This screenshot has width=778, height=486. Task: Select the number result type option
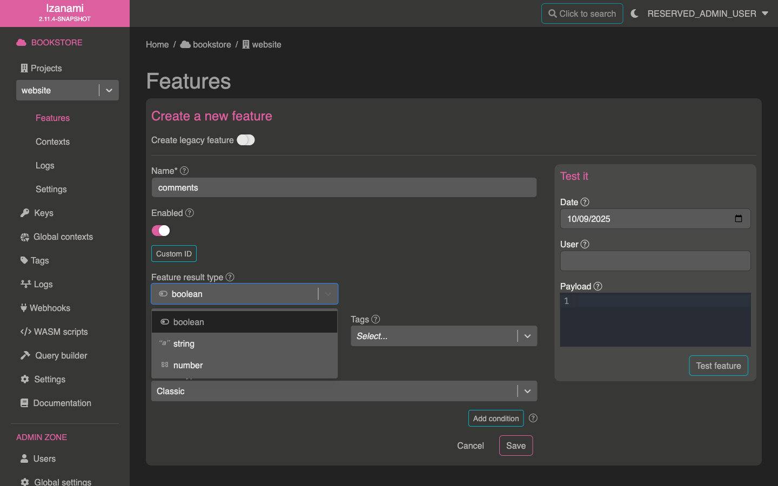[187, 365]
